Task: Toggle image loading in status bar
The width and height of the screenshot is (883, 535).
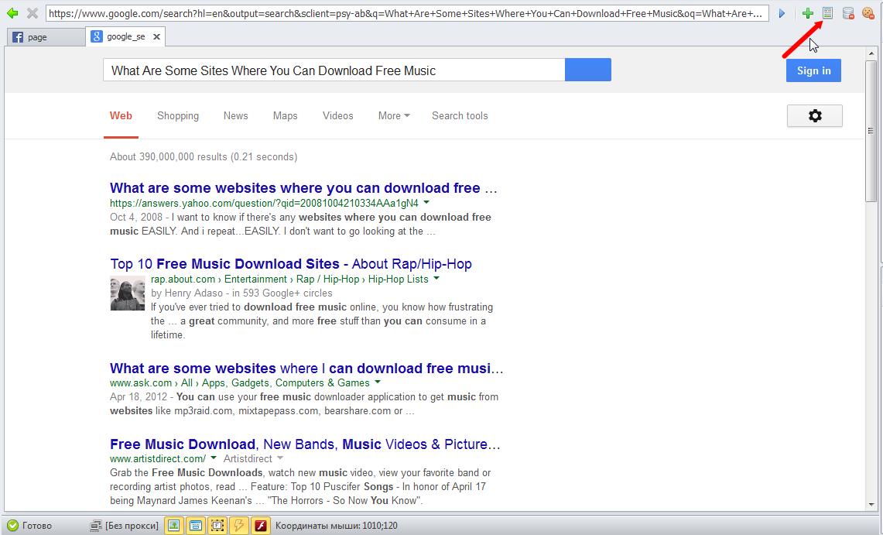Action: point(174,526)
